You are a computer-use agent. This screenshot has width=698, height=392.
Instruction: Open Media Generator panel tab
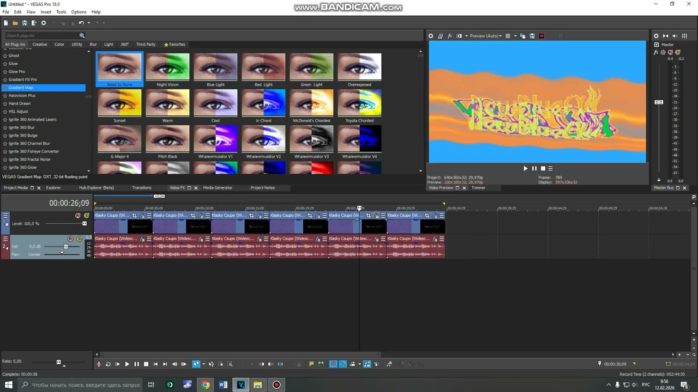coord(218,188)
